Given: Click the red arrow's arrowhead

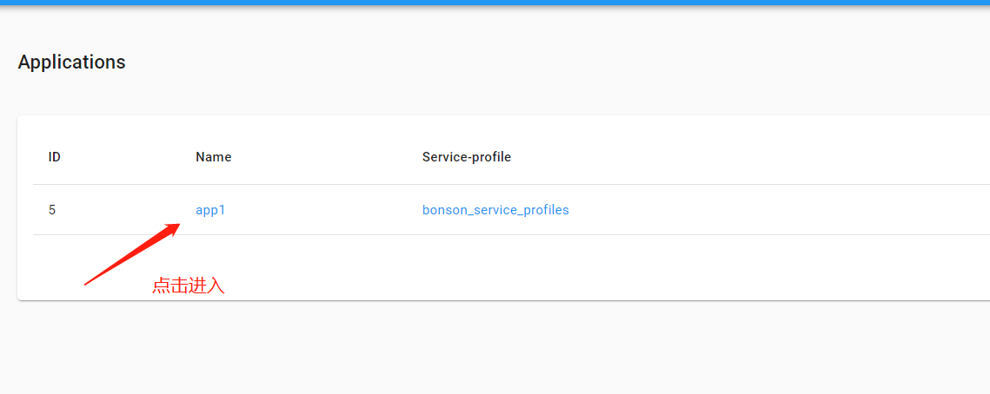Looking at the screenshot, I should coord(173,227).
